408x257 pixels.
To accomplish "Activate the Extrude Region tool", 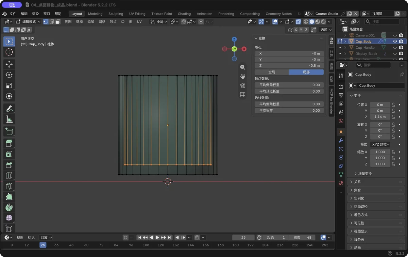I will 9,143.
